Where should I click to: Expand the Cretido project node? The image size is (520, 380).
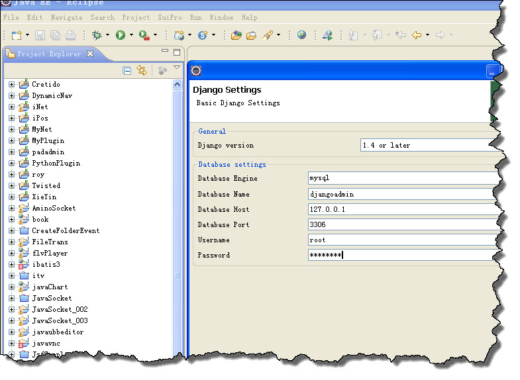click(x=11, y=85)
